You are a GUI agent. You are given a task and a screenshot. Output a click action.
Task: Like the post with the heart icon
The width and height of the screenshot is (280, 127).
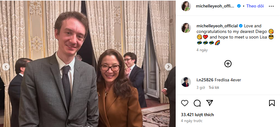tap(185, 103)
